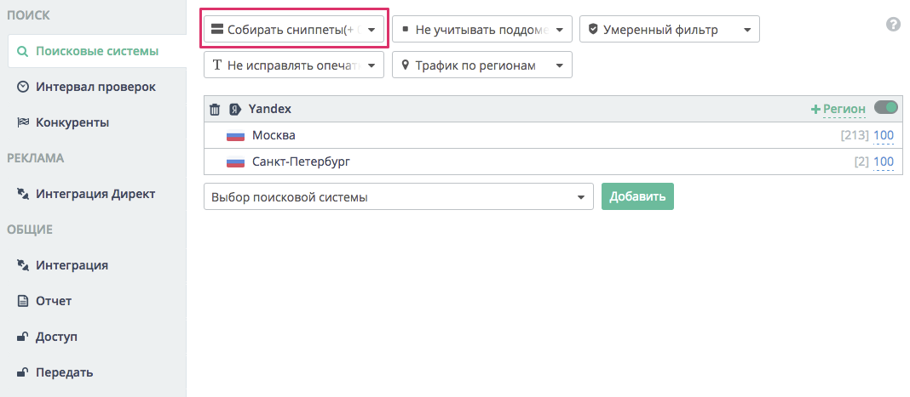Click the Yandex logo icon
The height and width of the screenshot is (397, 910).
(234, 110)
